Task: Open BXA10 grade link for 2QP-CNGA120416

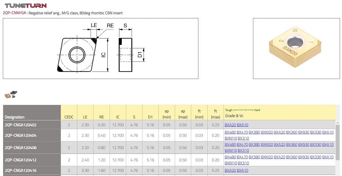Action: (x=242, y=170)
